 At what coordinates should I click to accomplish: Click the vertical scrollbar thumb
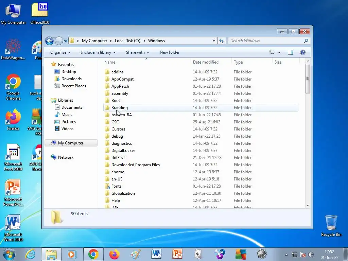[308, 79]
